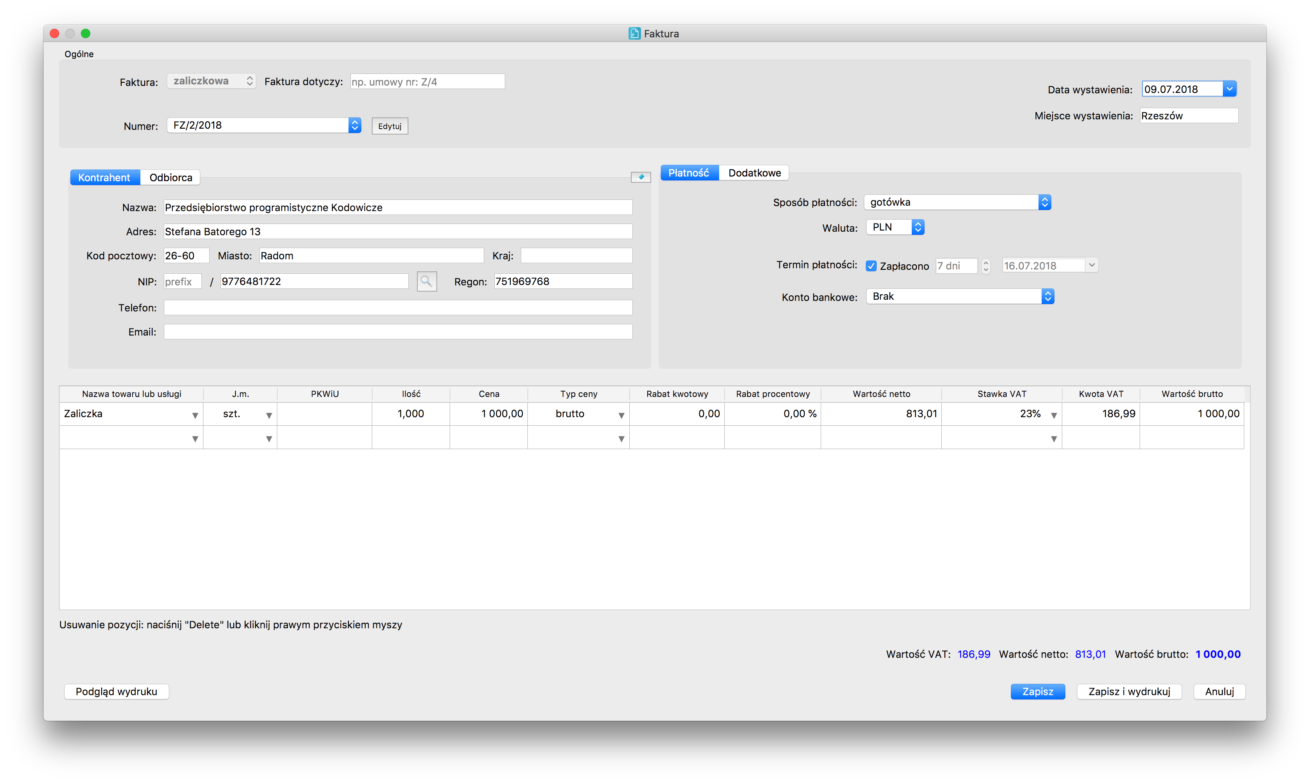Open the empty second row unit dropdown

point(269,439)
